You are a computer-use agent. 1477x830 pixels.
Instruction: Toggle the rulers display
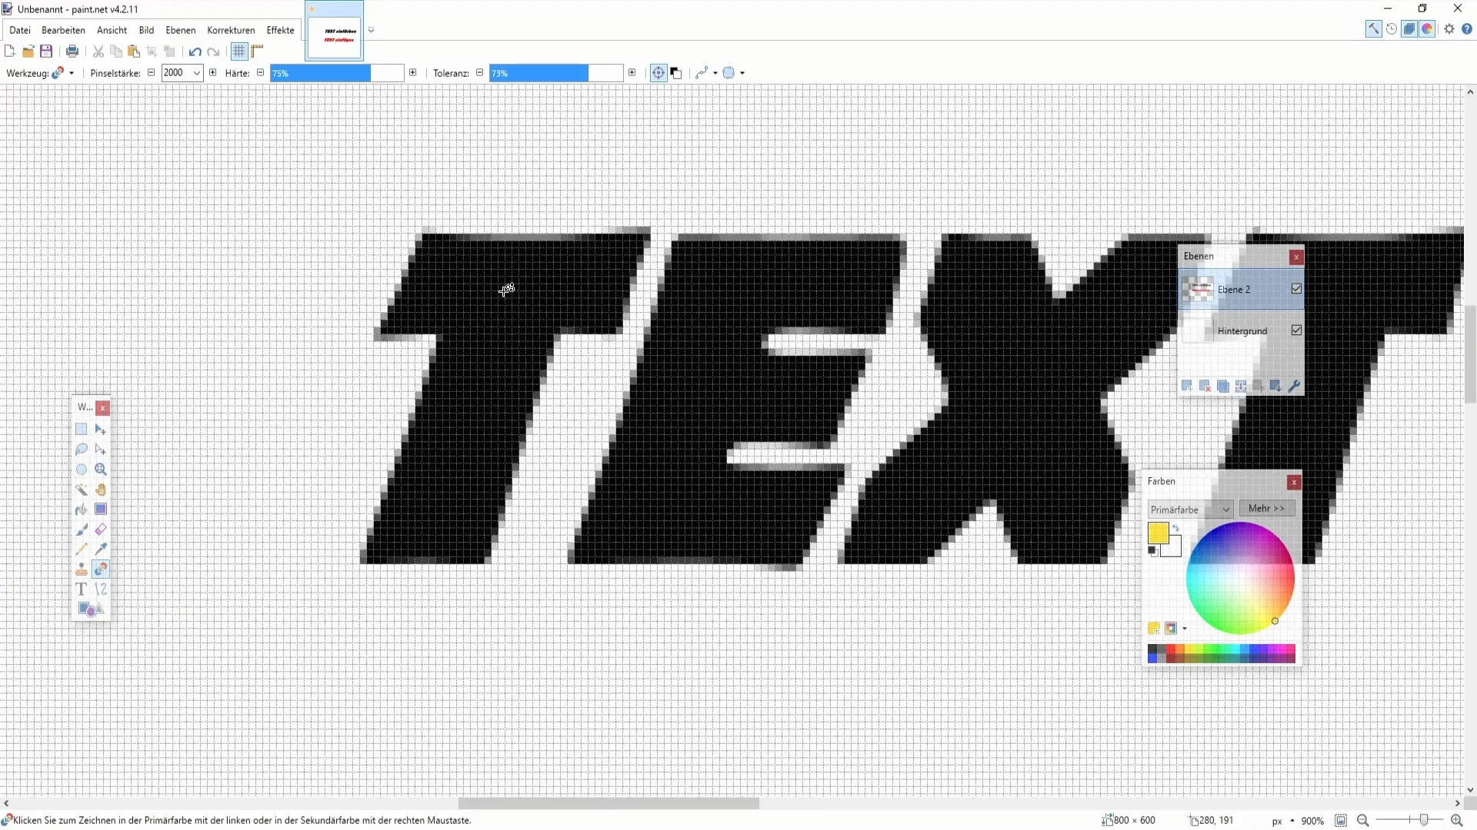[257, 51]
